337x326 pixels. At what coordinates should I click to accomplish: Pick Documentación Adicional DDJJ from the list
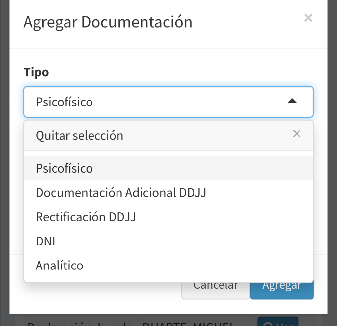tap(121, 193)
